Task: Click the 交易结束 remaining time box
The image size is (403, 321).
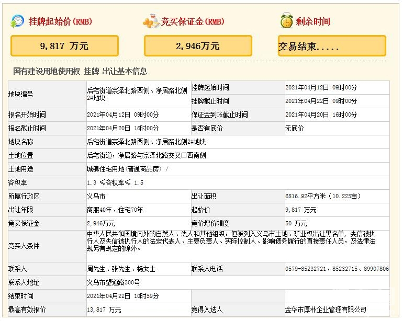Action: pyautogui.click(x=332, y=46)
